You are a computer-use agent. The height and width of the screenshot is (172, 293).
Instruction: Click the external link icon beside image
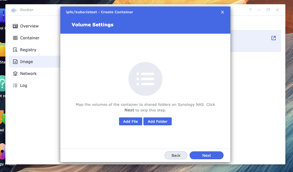(x=273, y=38)
